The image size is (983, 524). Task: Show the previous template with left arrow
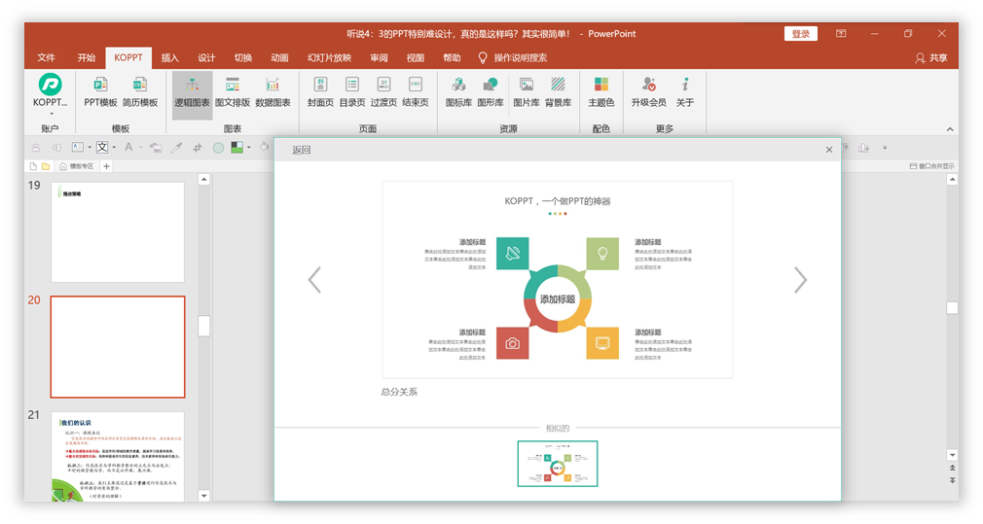[314, 280]
